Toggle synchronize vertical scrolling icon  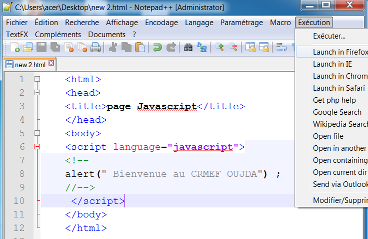pos(250,47)
